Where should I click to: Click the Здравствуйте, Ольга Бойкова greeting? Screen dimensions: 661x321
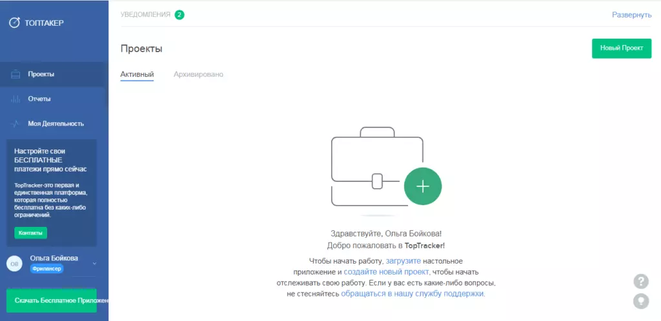point(386,233)
